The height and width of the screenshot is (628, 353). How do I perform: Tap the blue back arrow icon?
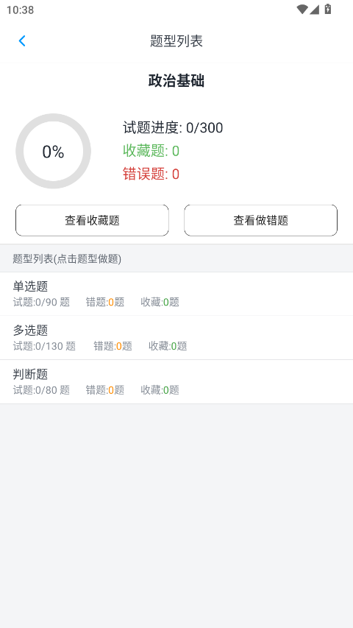(x=22, y=40)
